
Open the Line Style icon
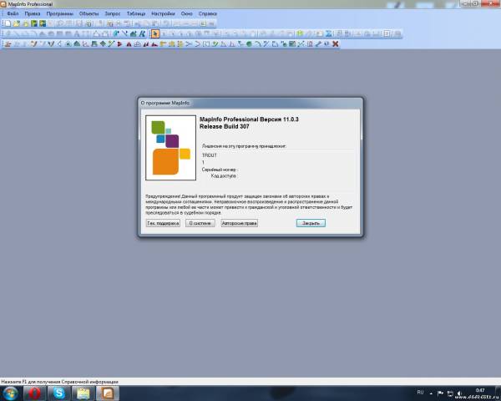tap(124, 33)
